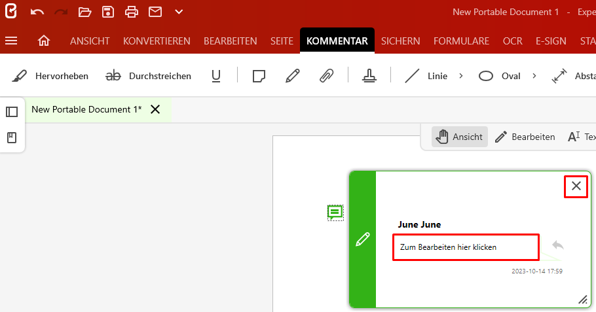Click the green comment marker on page
Image resolution: width=596 pixels, height=312 pixels.
(x=335, y=213)
